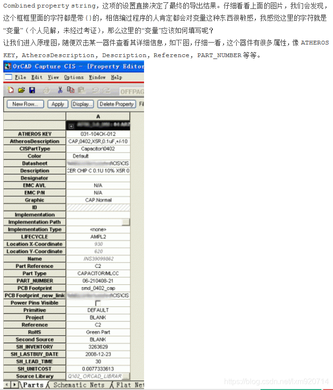The image size is (333, 390).
Task: Select the Datasheet row header
Action: click(35, 163)
